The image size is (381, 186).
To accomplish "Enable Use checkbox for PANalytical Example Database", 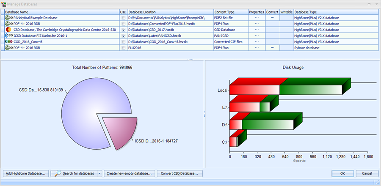I will (123, 18).
